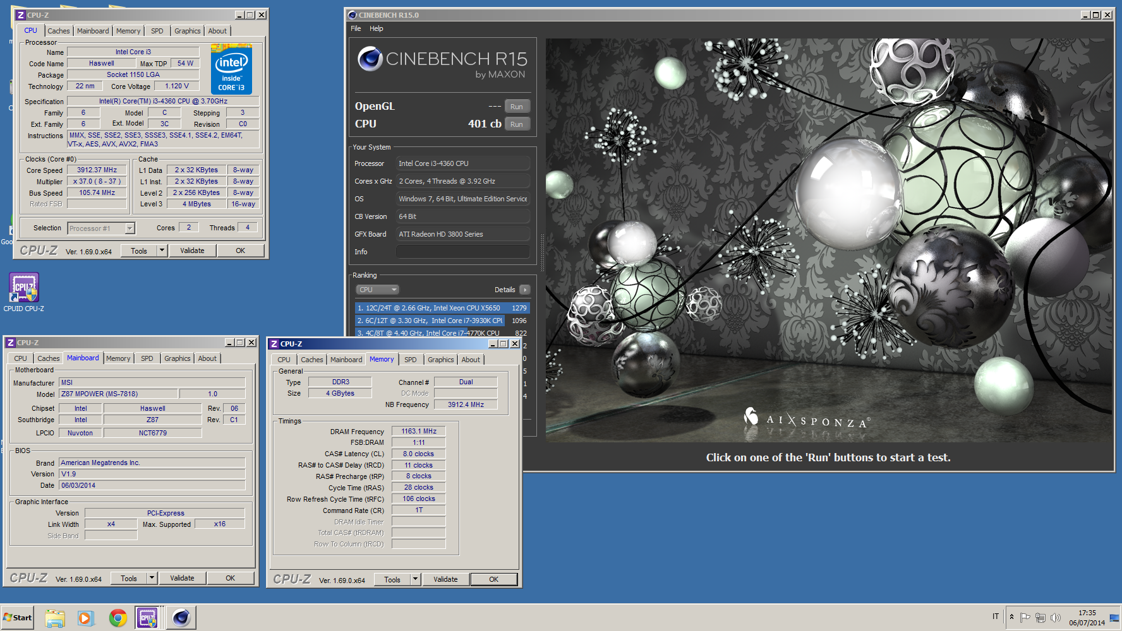Open volume speaker tray icon
Viewport: 1122px width, 631px height.
pyautogui.click(x=1055, y=617)
